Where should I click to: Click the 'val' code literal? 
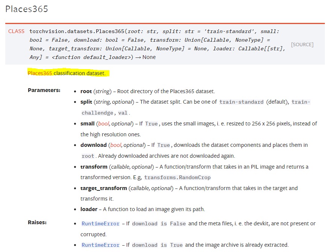[x=123, y=113]
